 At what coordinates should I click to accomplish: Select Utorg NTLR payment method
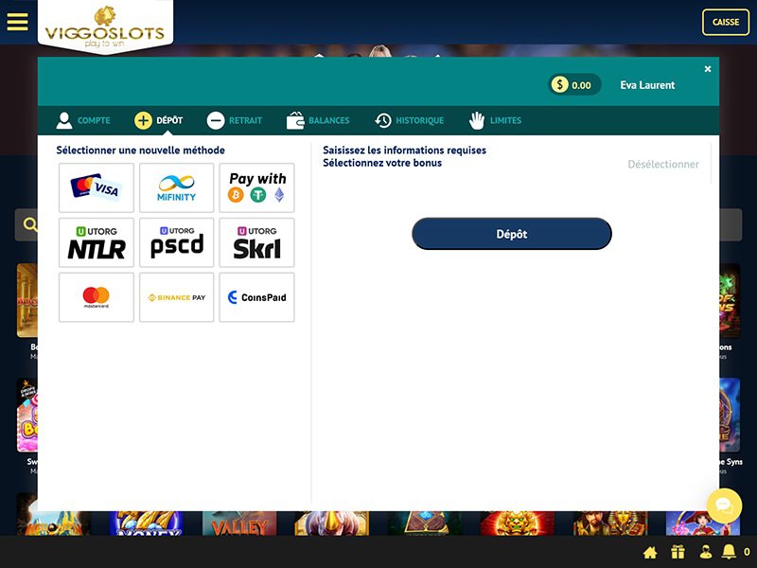coord(97,242)
